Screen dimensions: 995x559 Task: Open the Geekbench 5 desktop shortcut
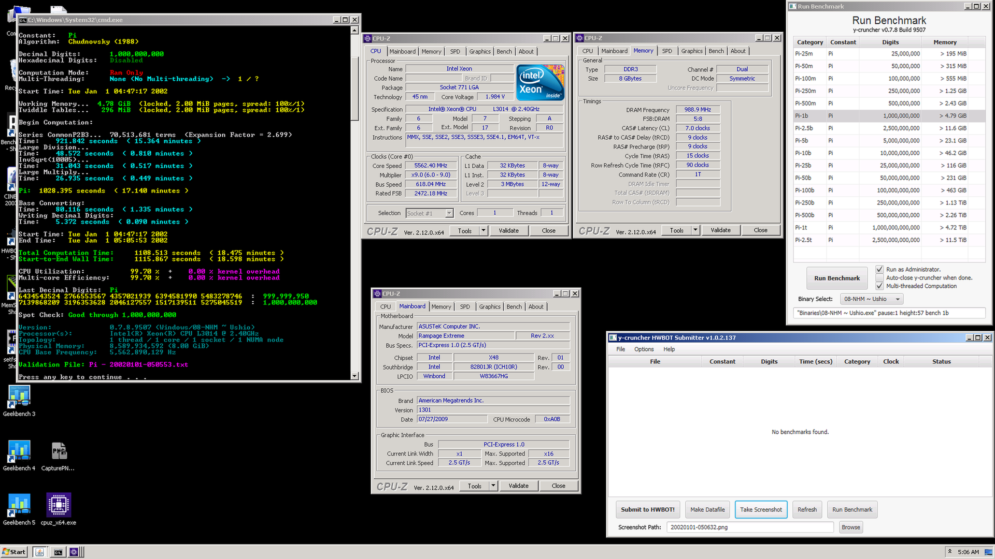tap(19, 510)
